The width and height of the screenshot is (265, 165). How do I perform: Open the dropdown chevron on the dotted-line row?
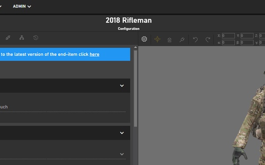122,154
